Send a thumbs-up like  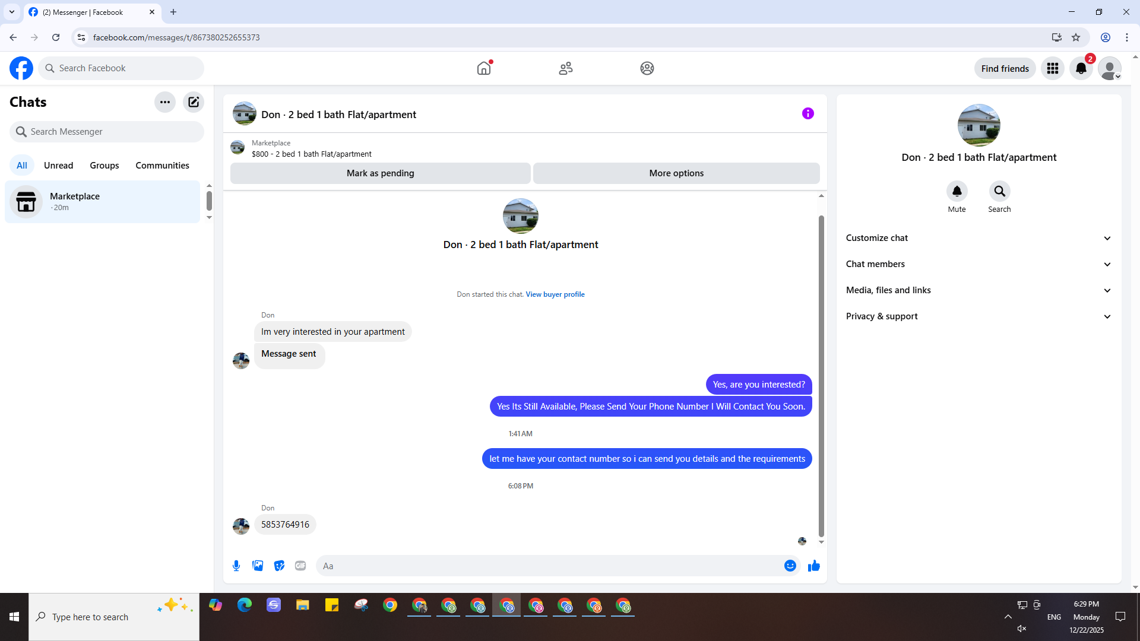(813, 566)
